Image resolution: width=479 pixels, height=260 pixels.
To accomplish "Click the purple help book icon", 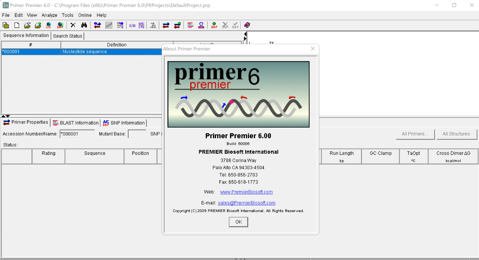I will 247,25.
